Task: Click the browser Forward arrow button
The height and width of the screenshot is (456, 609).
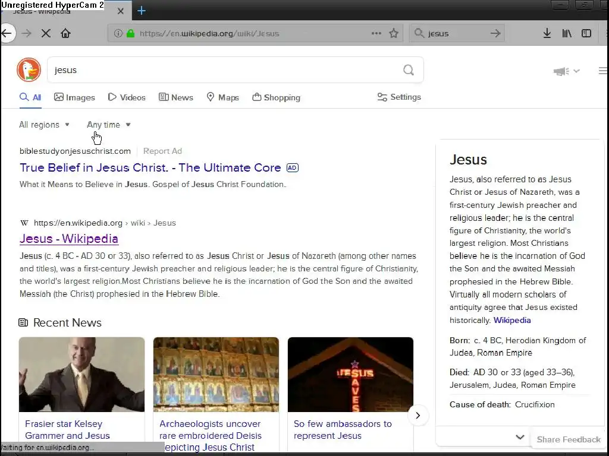Action: coord(26,33)
